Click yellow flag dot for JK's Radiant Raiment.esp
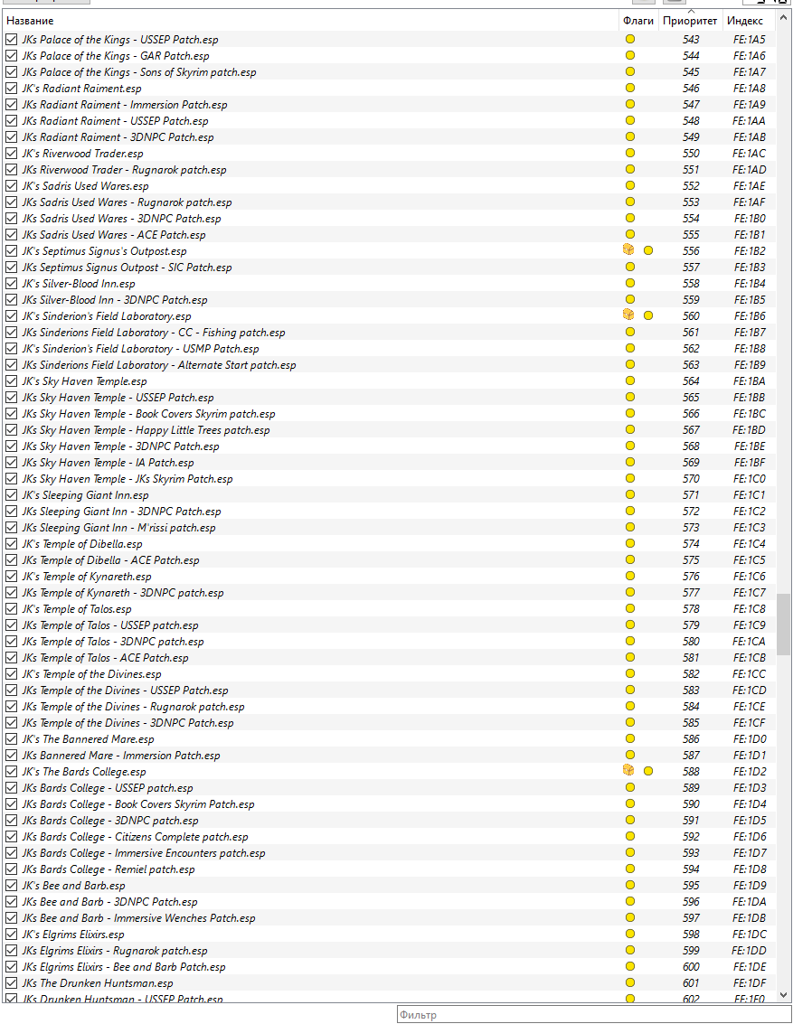 point(629,88)
